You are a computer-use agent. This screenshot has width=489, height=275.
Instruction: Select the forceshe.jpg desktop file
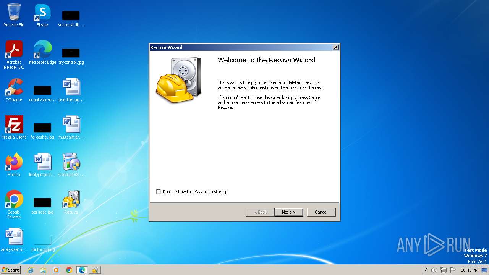point(42,131)
